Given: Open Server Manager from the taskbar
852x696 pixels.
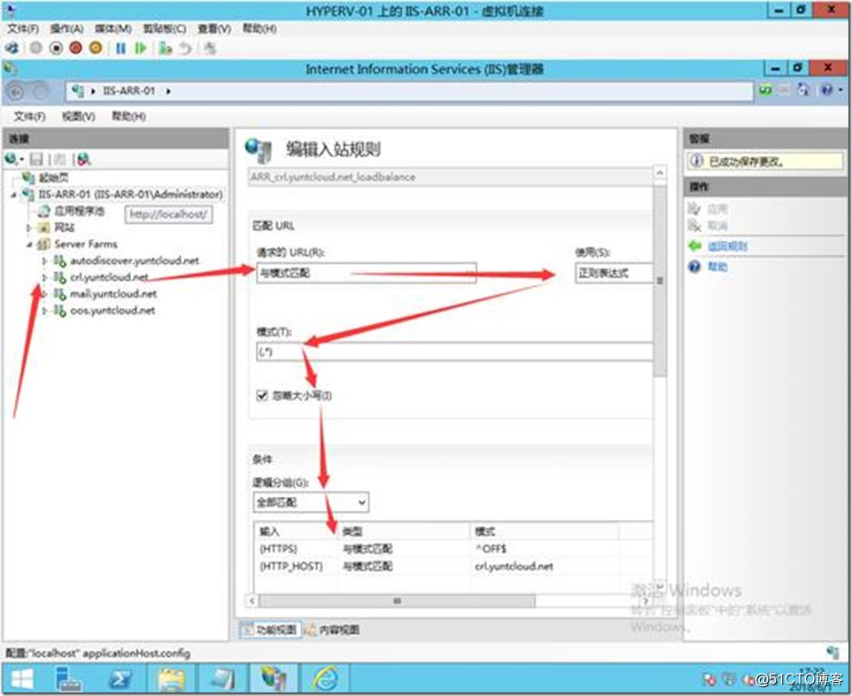Looking at the screenshot, I should 68,679.
